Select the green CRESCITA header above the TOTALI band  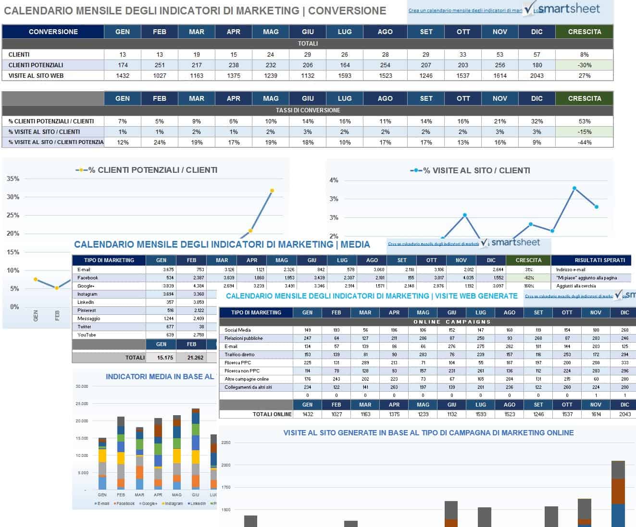pyautogui.click(x=584, y=32)
